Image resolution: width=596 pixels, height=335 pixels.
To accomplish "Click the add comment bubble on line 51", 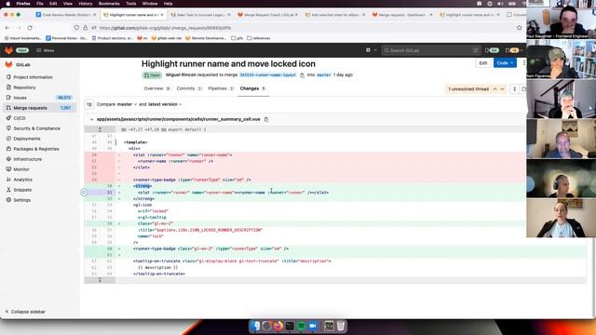I will click(85, 193).
